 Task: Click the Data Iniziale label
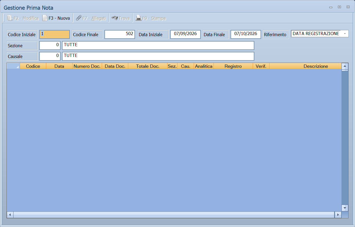click(153, 35)
